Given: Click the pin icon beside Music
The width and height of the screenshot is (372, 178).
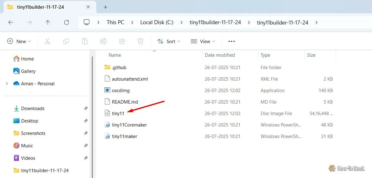Looking at the screenshot, I should point(86,145).
